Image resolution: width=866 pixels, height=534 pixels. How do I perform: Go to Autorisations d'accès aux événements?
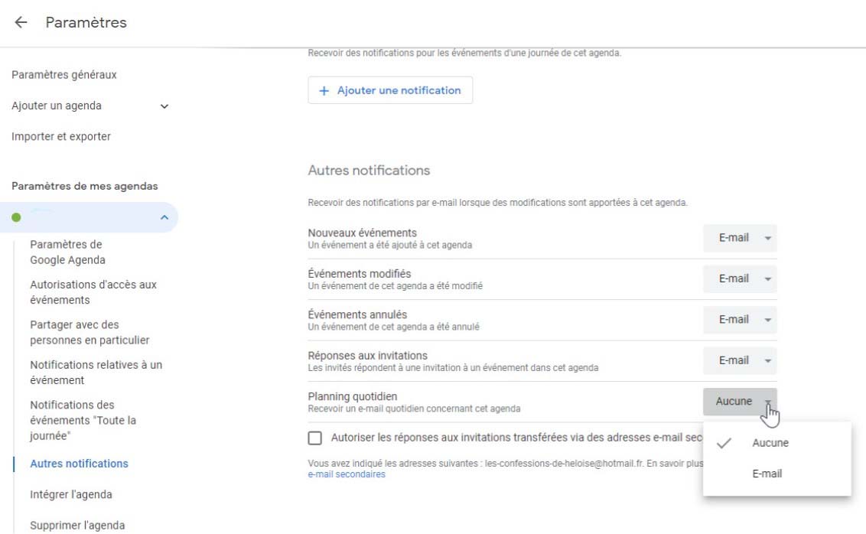[93, 292]
